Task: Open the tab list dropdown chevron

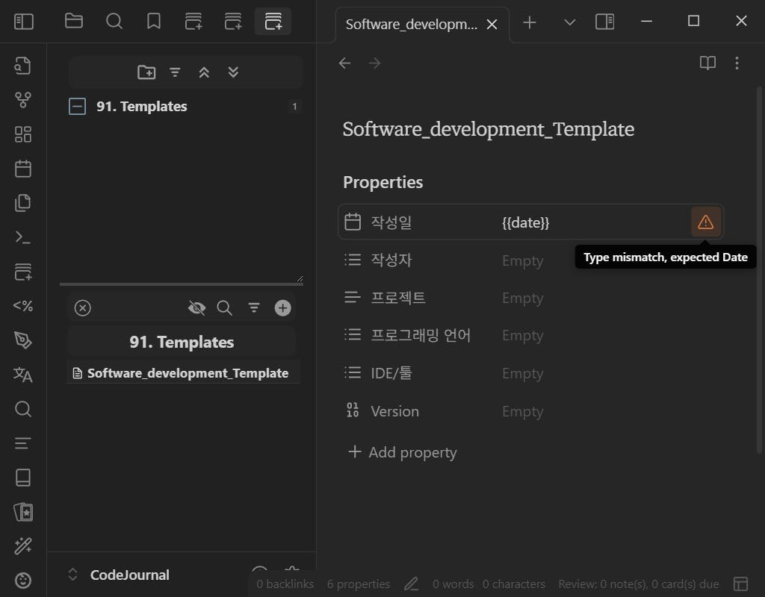Action: (x=570, y=22)
